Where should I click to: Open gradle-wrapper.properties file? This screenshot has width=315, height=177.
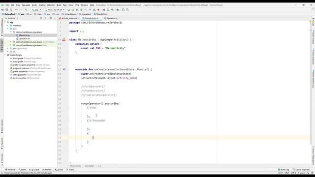30,65
